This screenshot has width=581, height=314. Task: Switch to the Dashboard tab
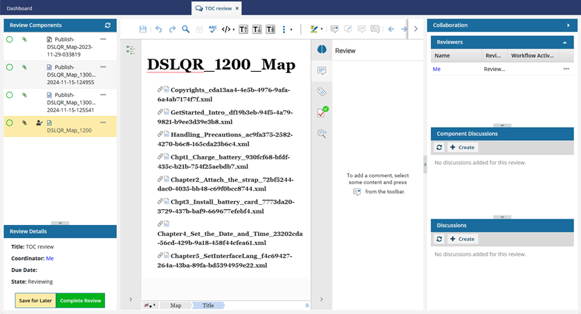click(19, 8)
